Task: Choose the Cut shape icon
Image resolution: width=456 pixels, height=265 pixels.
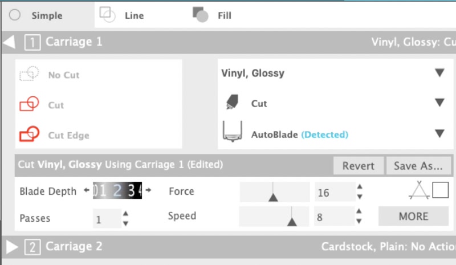Action: [x=29, y=104]
